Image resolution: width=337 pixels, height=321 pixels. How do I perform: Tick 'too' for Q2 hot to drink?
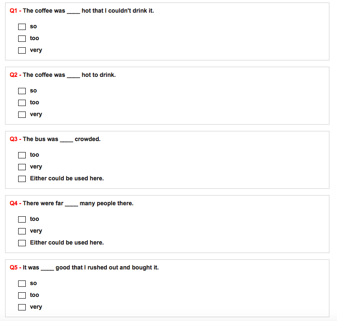(22, 103)
